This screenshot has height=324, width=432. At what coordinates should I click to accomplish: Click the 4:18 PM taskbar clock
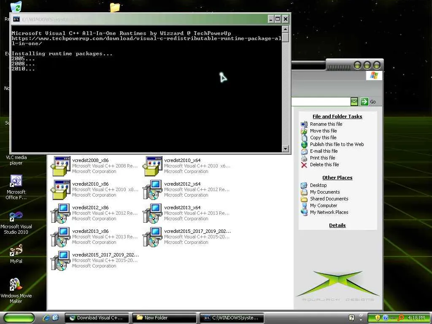click(416, 318)
